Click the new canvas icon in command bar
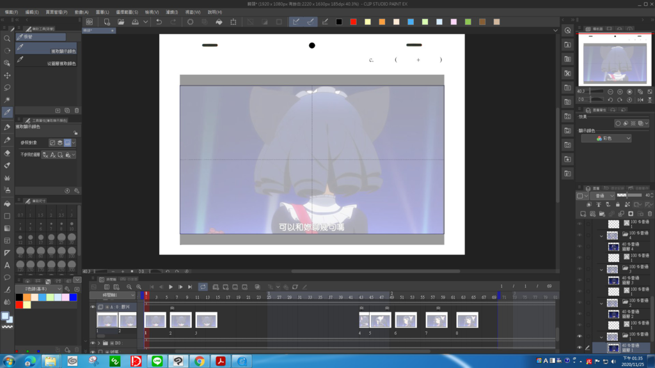The width and height of the screenshot is (655, 368). [107, 22]
